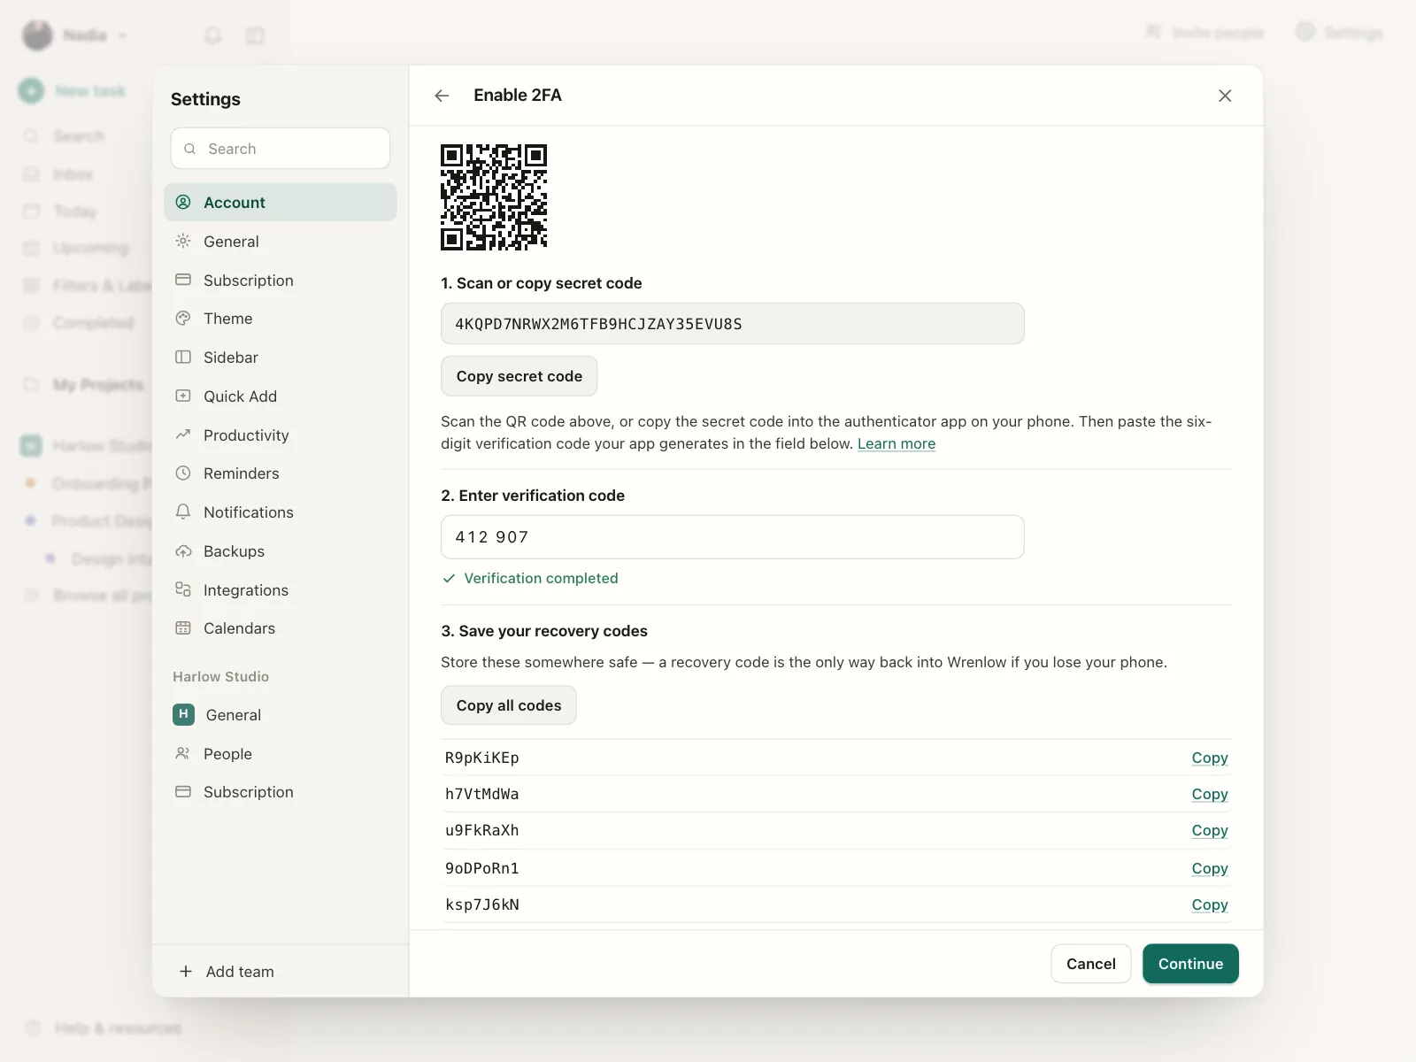Go to Reminders settings
The width and height of the screenshot is (1416, 1062).
point(281,473)
